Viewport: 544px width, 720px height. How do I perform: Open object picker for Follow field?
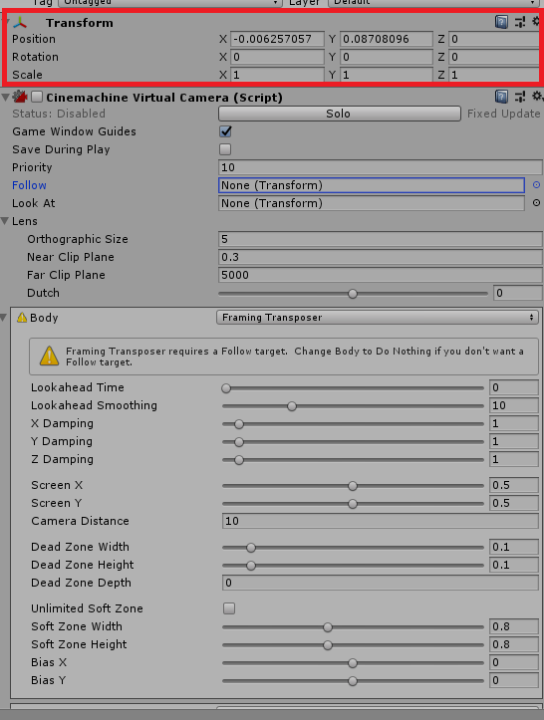536,185
